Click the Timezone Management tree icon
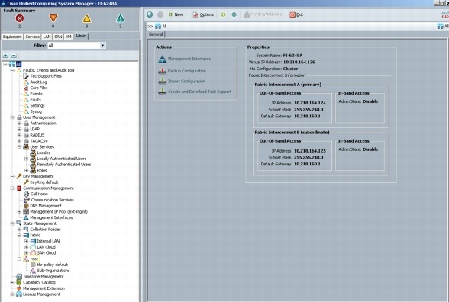The width and height of the screenshot is (449, 302). [19, 277]
